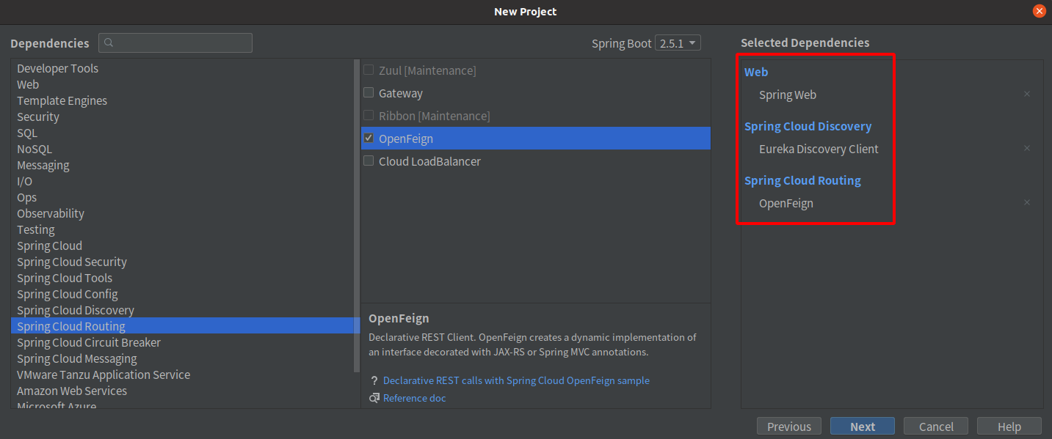The width and height of the screenshot is (1052, 439).
Task: Select the Web category in list
Action: [182, 84]
